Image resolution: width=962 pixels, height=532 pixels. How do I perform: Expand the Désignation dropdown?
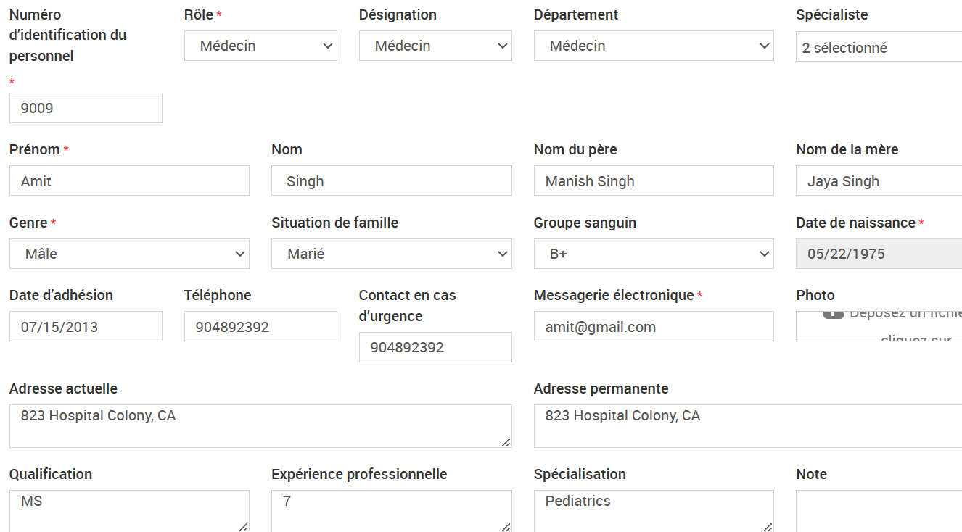click(435, 46)
